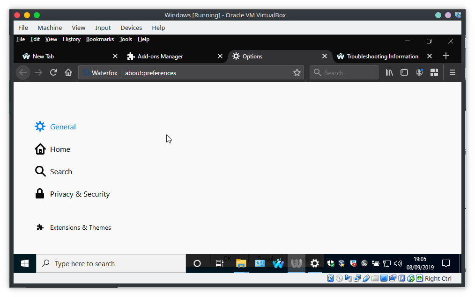Click the Cortana circle icon
Screen dimensions: 475x297
(x=197, y=263)
